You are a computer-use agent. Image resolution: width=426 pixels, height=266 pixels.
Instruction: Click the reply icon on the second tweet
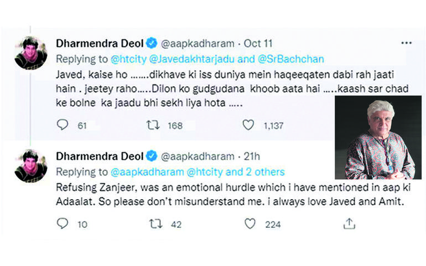pyautogui.click(x=63, y=223)
